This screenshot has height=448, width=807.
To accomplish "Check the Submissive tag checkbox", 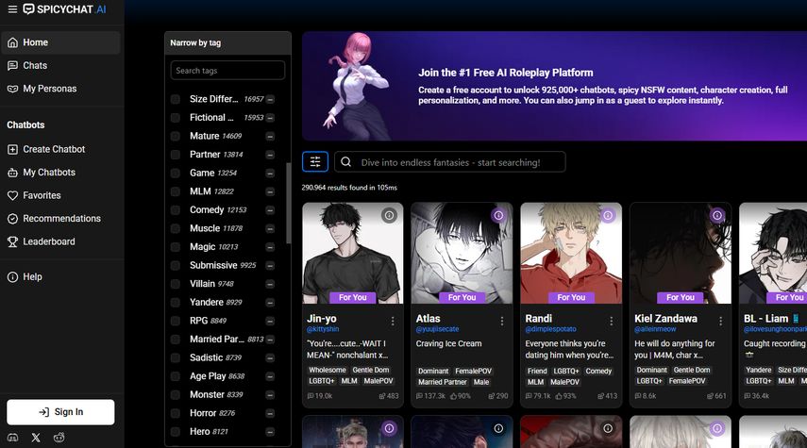I will (176, 266).
